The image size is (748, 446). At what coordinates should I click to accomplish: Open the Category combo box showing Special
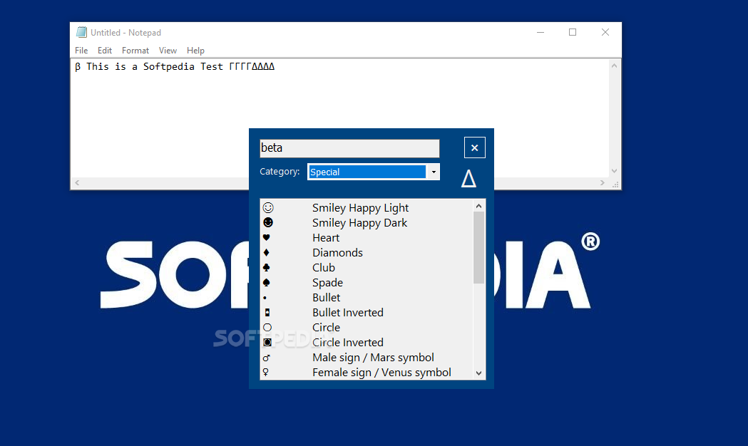pos(374,172)
